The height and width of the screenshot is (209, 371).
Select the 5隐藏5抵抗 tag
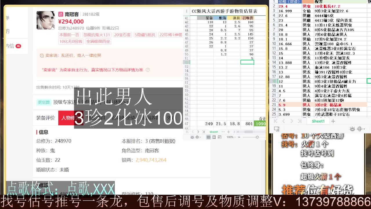(x=145, y=35)
